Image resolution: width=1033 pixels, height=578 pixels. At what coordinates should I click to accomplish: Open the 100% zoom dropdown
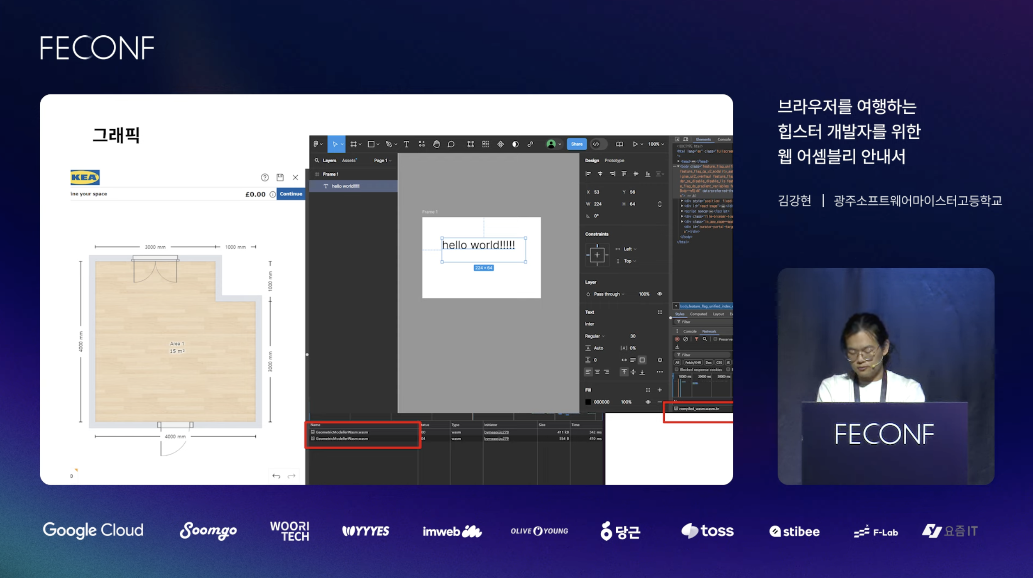click(656, 144)
